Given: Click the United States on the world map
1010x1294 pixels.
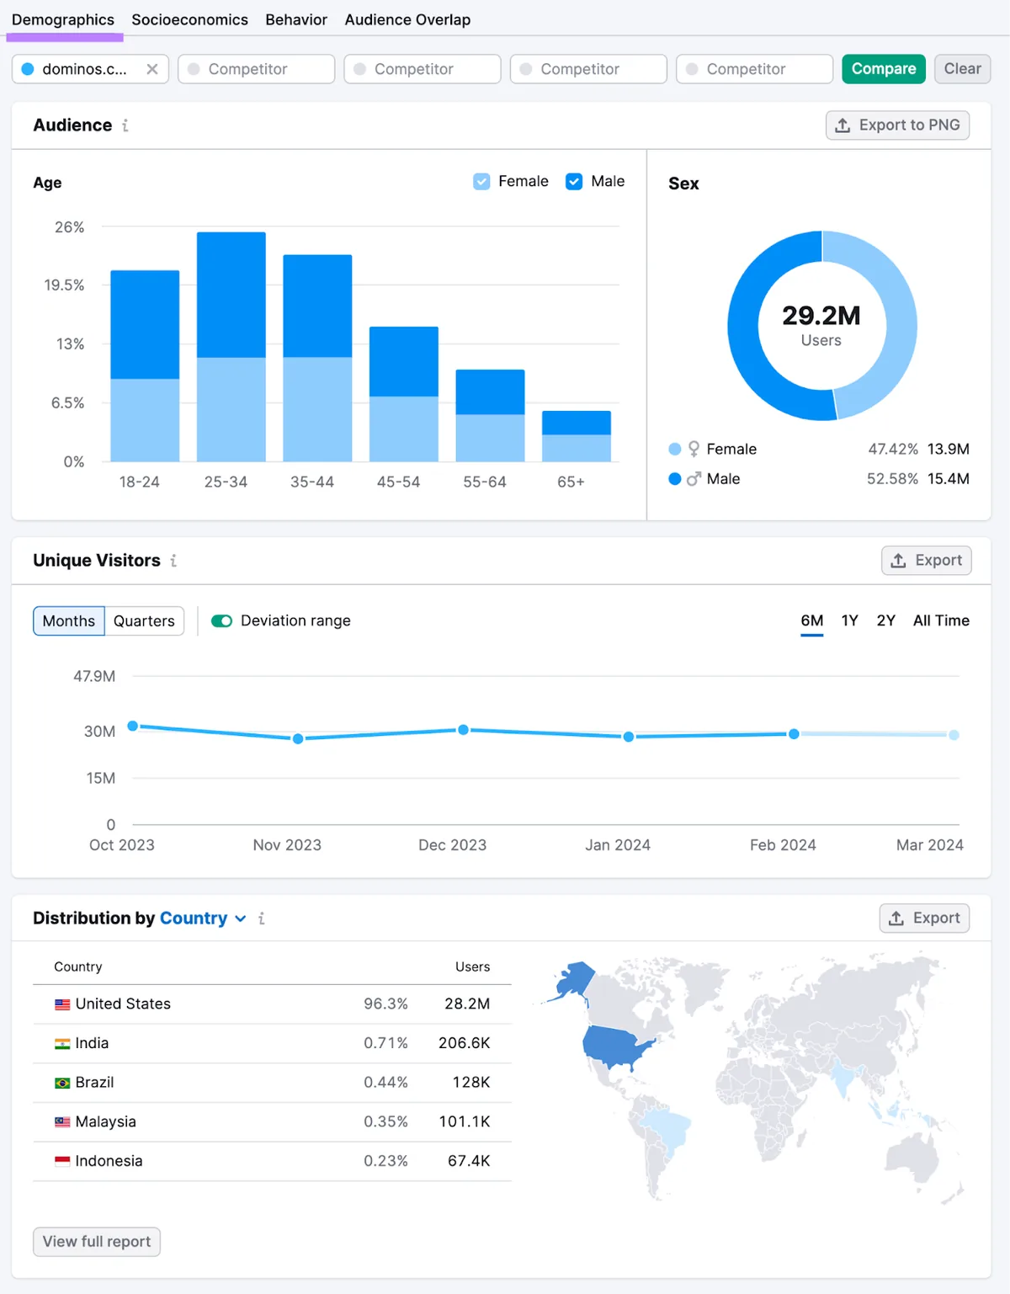Looking at the screenshot, I should (x=618, y=1048).
